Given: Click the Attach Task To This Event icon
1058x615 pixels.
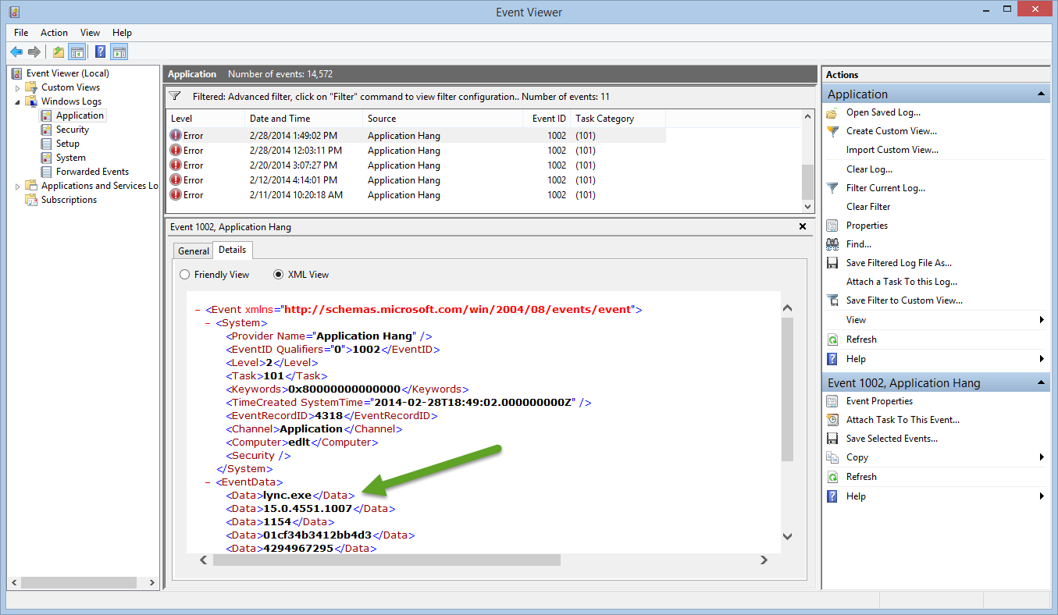Looking at the screenshot, I should (x=832, y=420).
